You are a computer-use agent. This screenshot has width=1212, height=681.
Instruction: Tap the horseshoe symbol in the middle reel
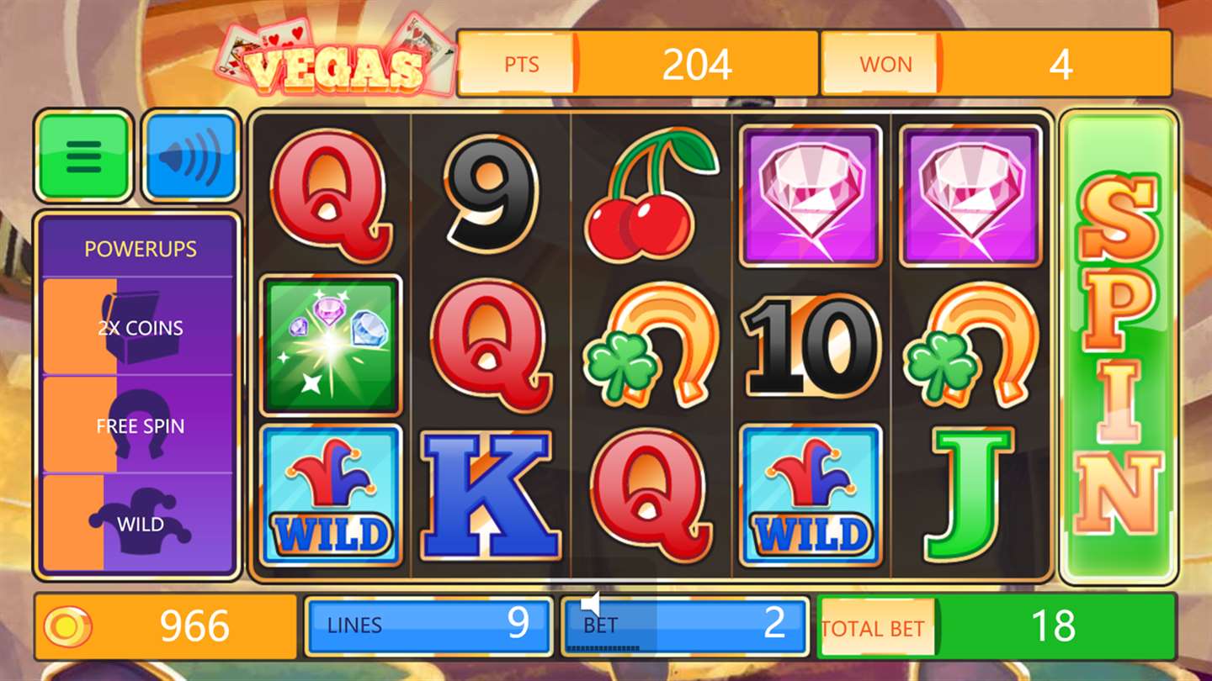click(651, 346)
